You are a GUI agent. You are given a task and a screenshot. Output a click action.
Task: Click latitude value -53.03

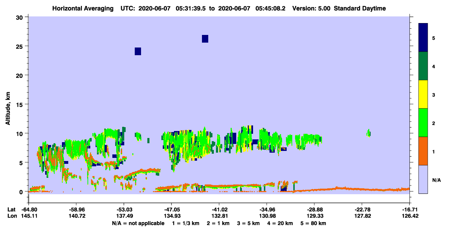coord(124,210)
